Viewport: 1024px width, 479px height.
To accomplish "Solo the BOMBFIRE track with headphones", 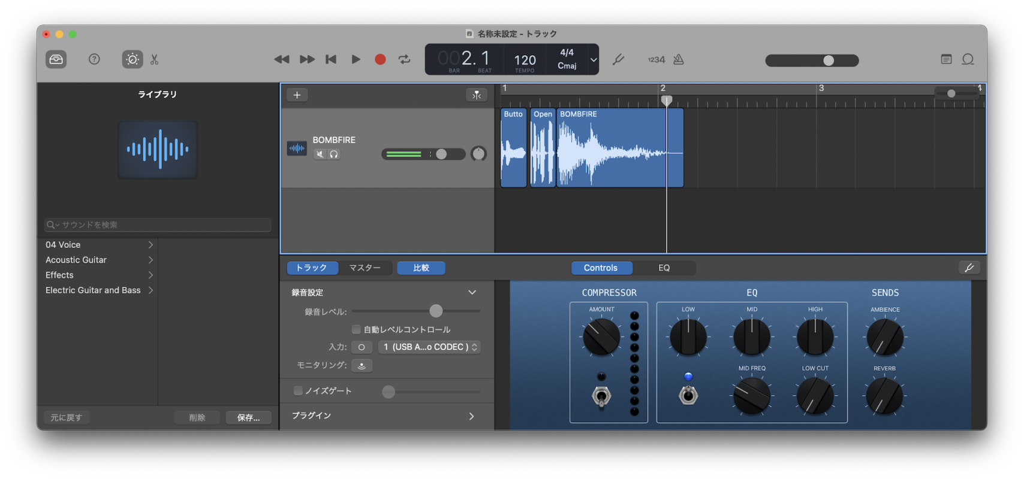I will (x=334, y=154).
